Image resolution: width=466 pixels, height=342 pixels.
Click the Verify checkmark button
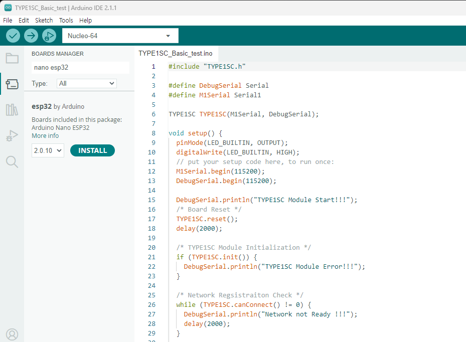(x=13, y=36)
